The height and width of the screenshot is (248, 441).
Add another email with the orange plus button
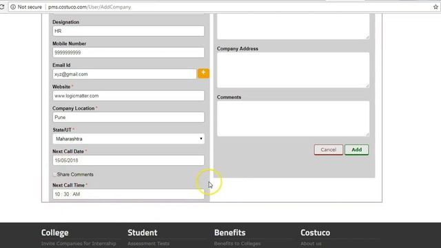point(203,73)
